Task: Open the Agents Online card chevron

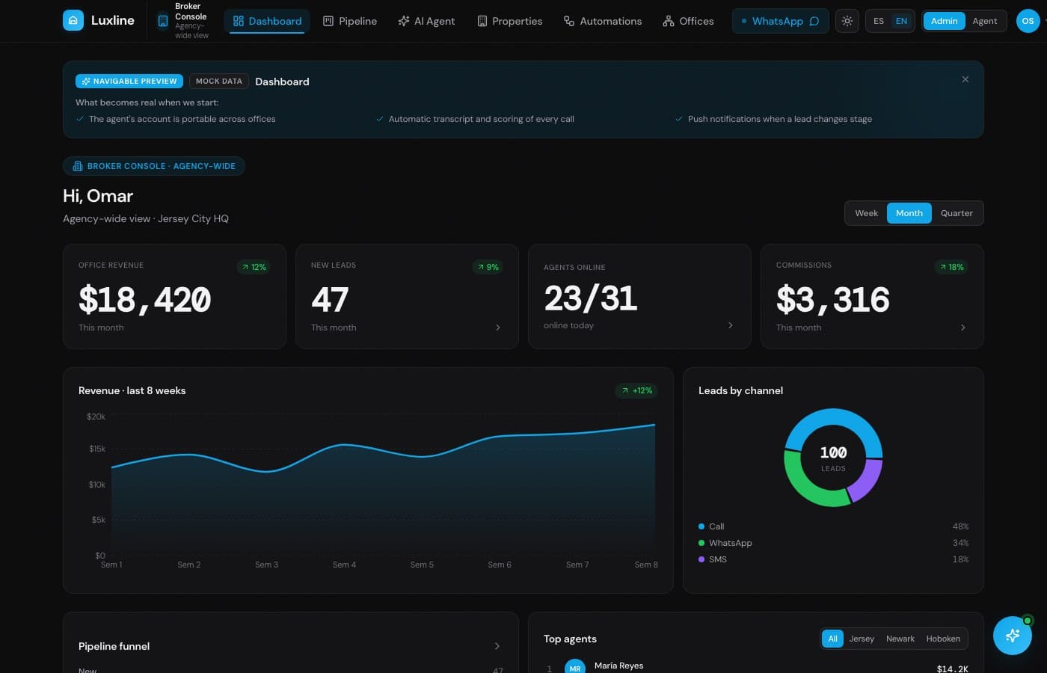Action: [731, 325]
